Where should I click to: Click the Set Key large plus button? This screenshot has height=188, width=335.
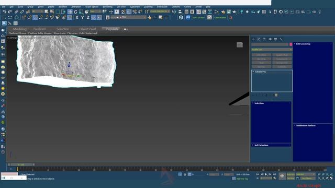pyautogui.click(x=282, y=176)
